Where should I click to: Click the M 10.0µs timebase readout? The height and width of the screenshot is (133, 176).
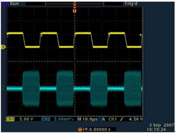(x=87, y=119)
